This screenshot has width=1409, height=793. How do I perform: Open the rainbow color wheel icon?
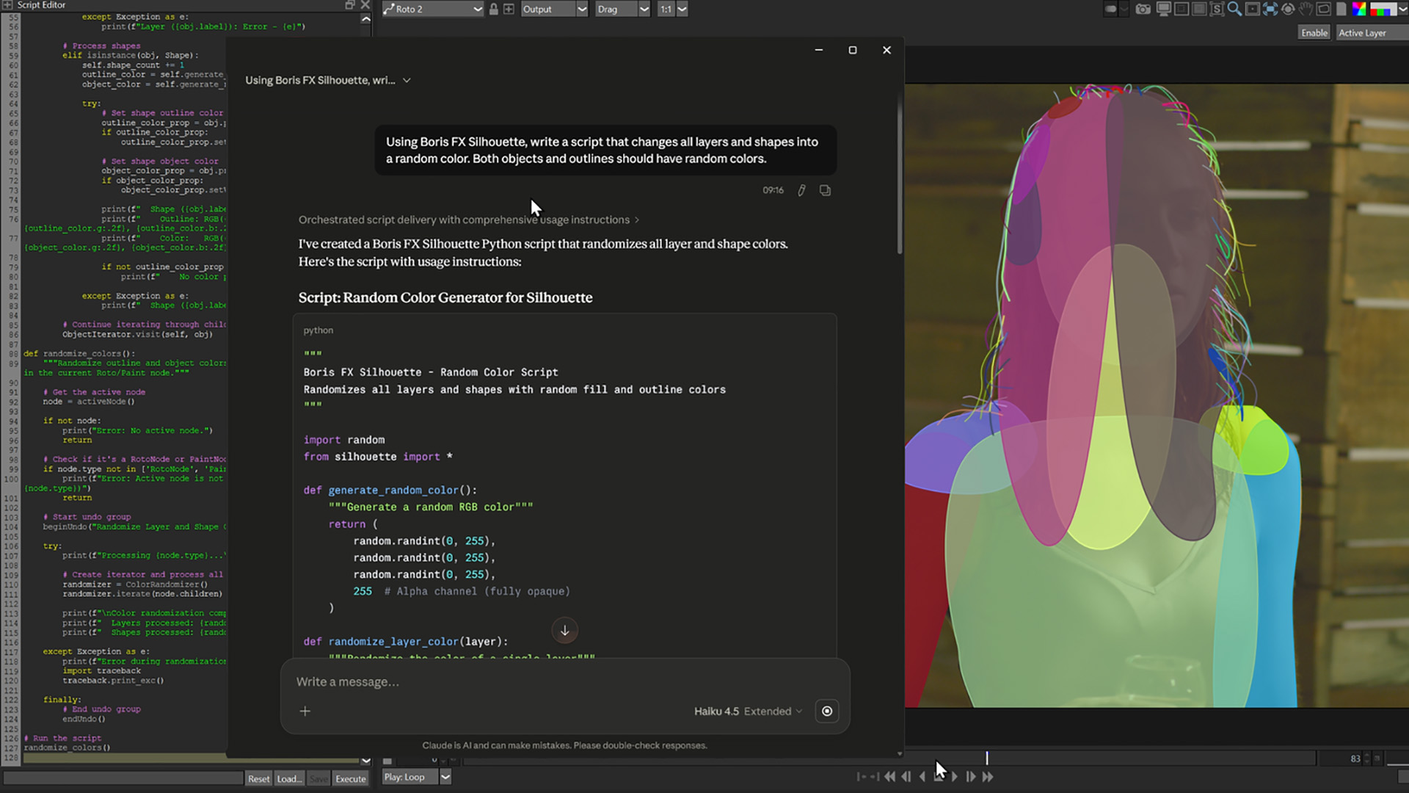coord(1359,10)
